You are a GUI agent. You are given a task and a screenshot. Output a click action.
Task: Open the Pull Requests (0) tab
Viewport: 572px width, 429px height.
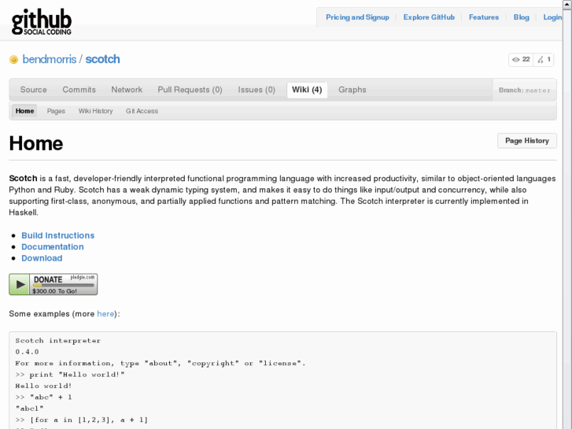coord(190,90)
